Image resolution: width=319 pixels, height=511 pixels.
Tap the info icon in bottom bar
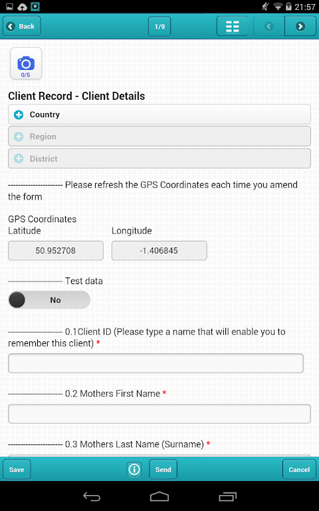tap(134, 469)
